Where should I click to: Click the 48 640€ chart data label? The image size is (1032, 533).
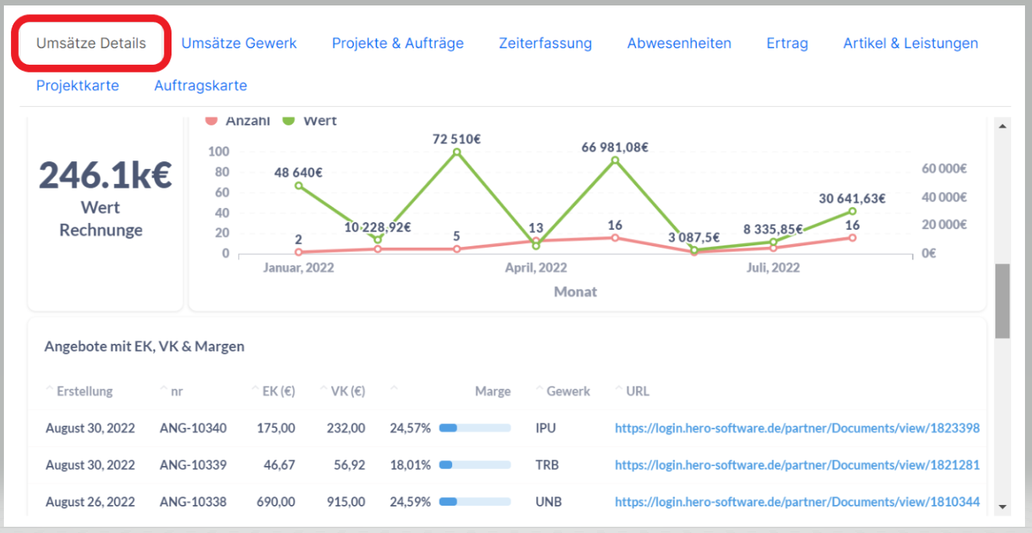(299, 173)
